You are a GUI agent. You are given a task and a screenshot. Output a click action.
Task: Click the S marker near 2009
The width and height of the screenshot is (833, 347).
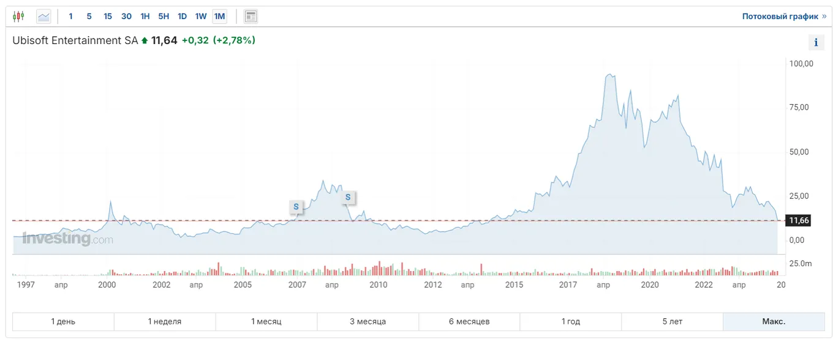[349, 197]
